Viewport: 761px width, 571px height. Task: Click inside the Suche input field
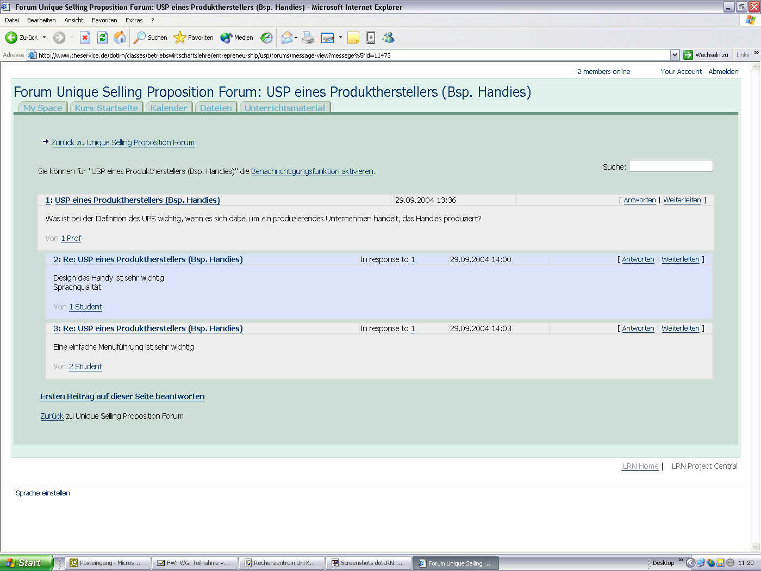click(671, 166)
